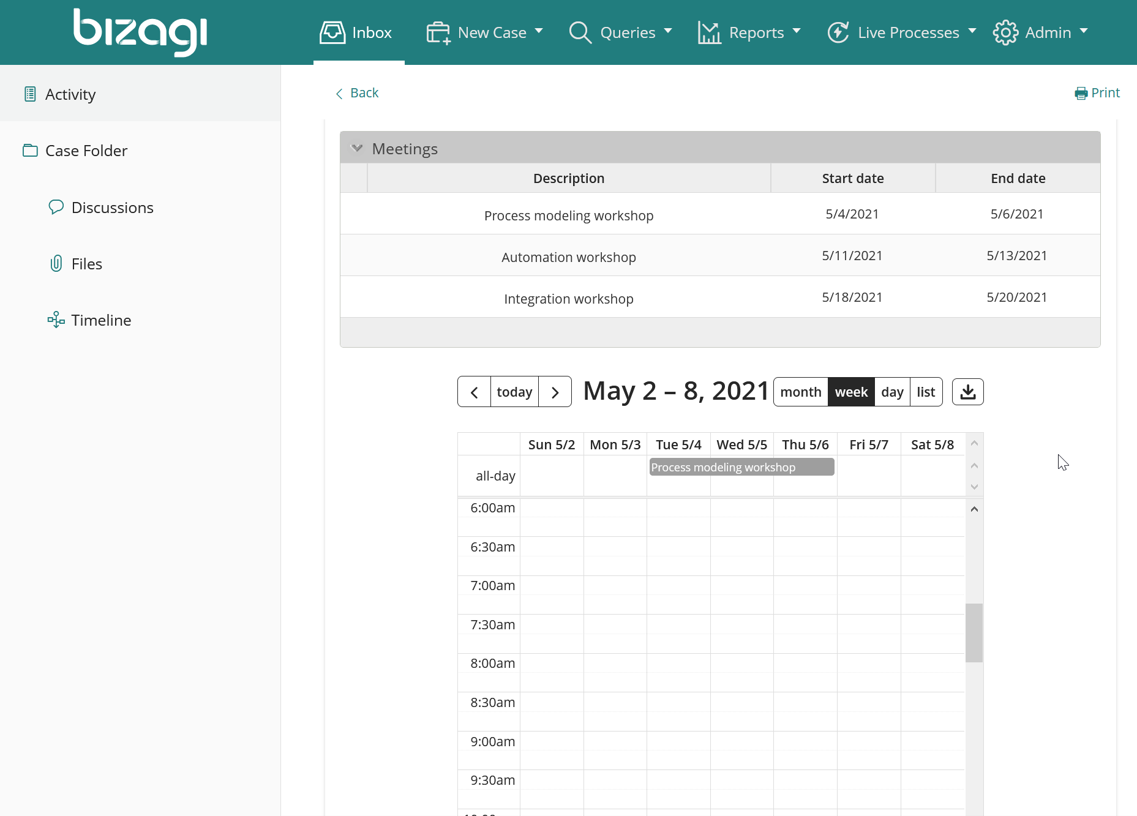This screenshot has height=816, width=1137.
Task: Click time grid scroll up arrow
Action: tap(974, 509)
